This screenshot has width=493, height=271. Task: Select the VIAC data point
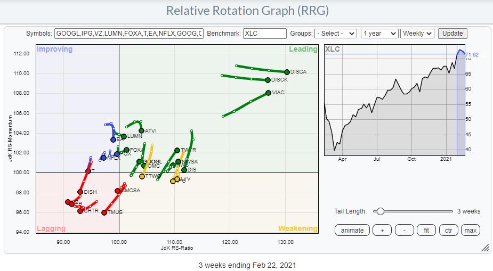pyautogui.click(x=268, y=93)
